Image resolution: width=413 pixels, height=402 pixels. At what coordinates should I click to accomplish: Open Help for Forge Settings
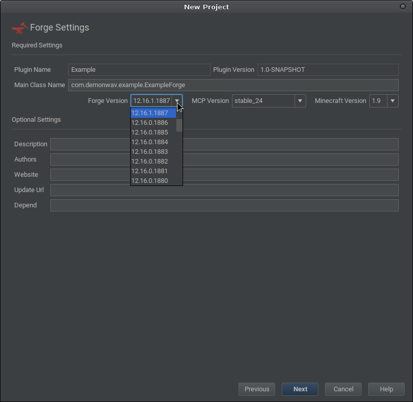(387, 389)
